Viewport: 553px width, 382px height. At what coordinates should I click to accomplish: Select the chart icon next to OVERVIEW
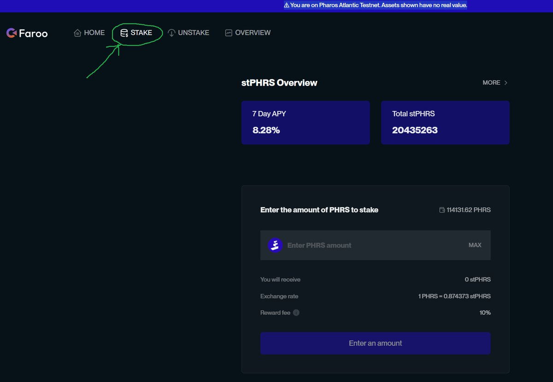click(229, 33)
